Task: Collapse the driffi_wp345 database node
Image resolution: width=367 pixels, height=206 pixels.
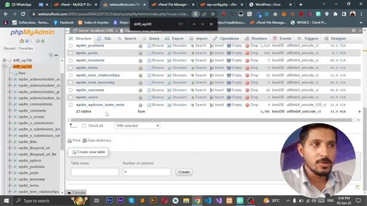Action: click(4, 66)
